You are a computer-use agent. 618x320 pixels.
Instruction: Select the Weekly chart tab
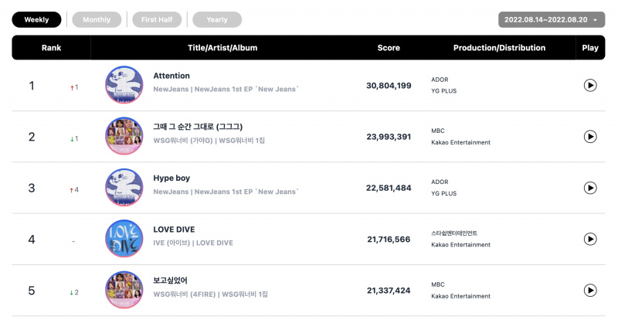pyautogui.click(x=36, y=20)
